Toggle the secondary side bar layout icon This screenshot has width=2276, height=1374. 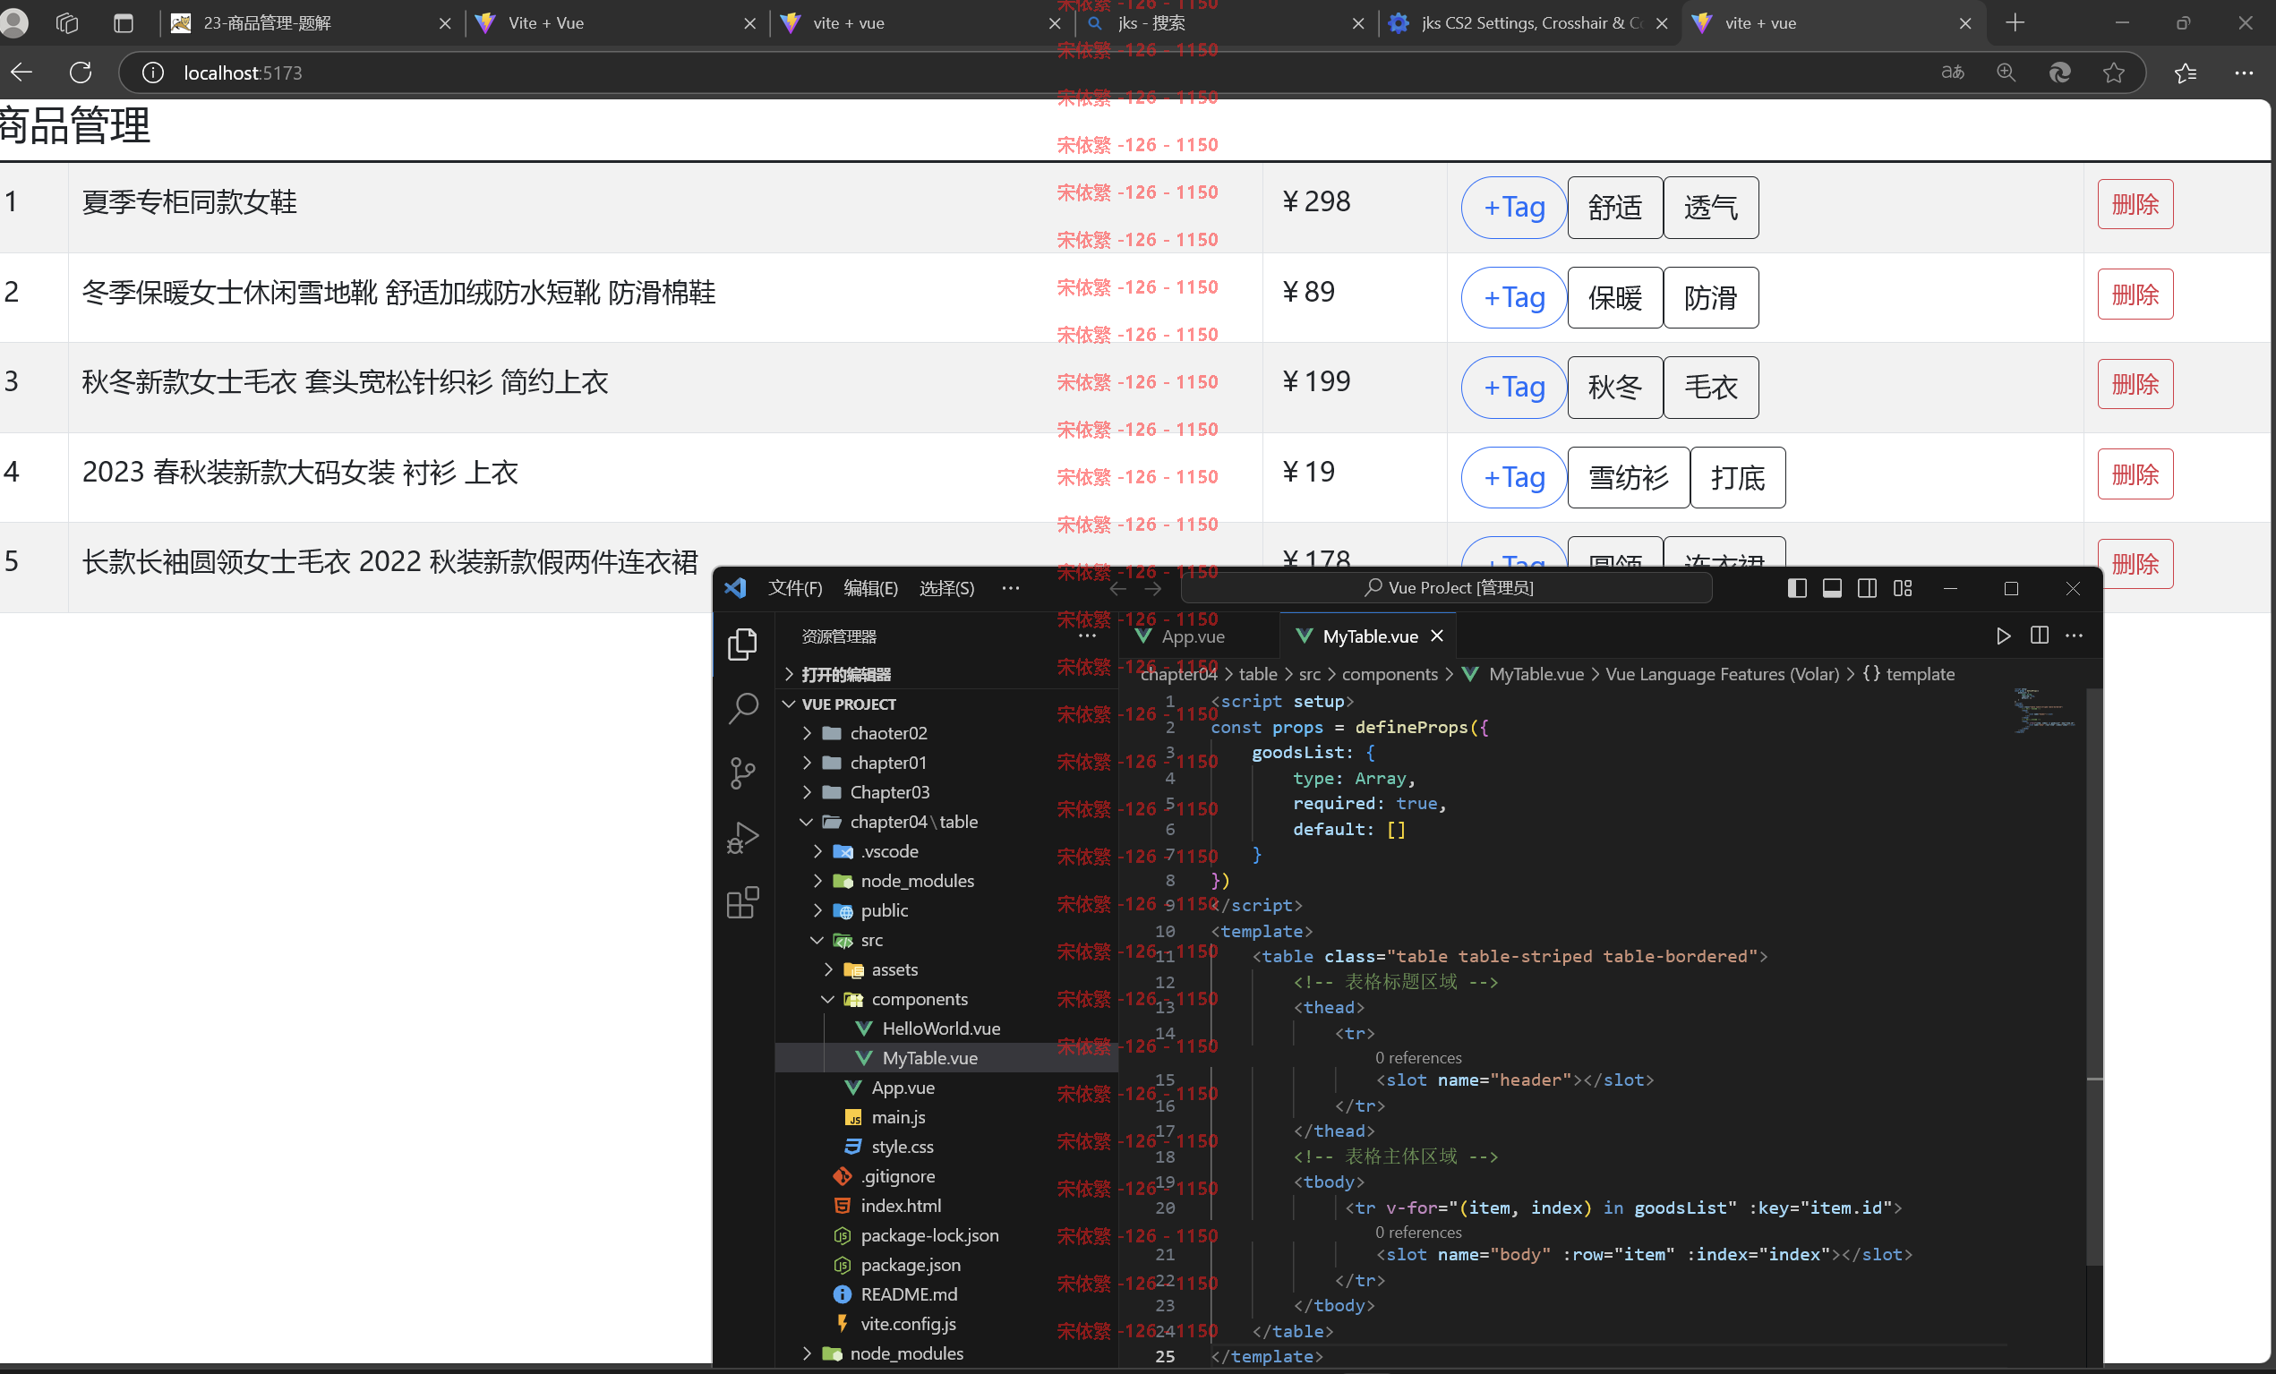[1867, 588]
